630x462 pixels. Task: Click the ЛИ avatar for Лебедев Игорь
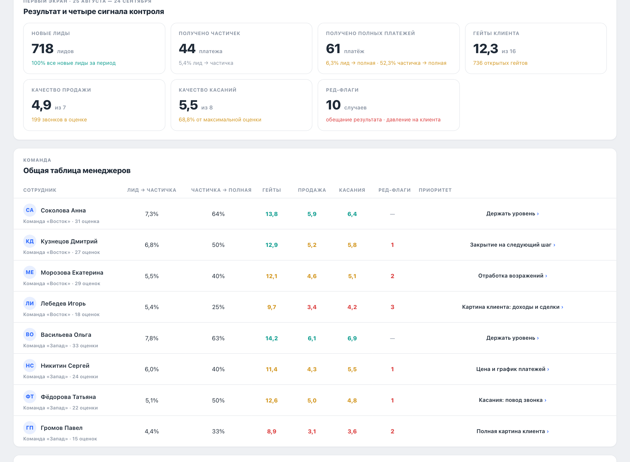pyautogui.click(x=30, y=304)
